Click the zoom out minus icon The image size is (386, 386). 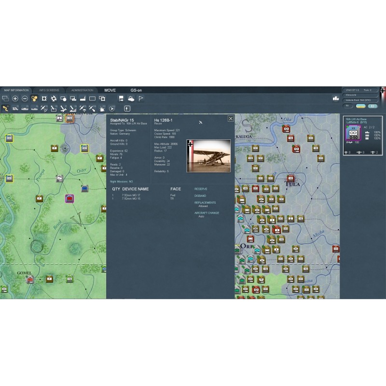25,98
